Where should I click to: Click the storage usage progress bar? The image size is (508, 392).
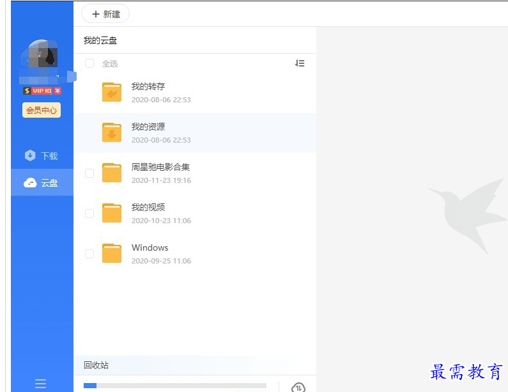(x=175, y=386)
